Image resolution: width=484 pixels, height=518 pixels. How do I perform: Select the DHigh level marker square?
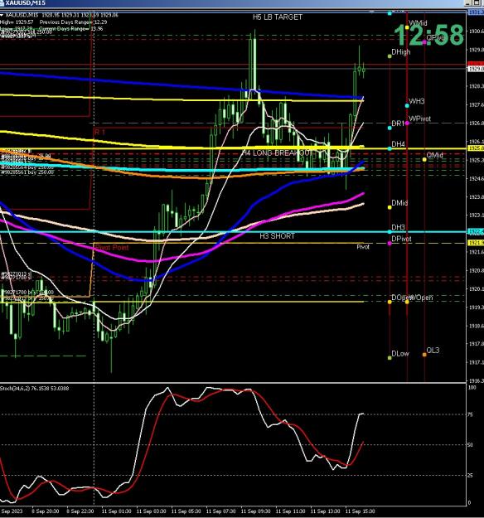(390, 56)
